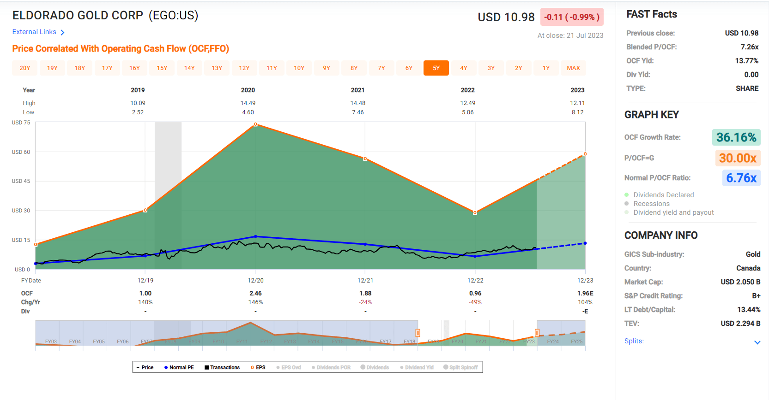The width and height of the screenshot is (769, 400).
Task: Select the 18Y time range tab
Action: 80,68
